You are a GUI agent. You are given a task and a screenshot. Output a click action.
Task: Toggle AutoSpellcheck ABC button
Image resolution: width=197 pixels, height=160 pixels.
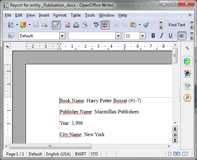[105, 25]
